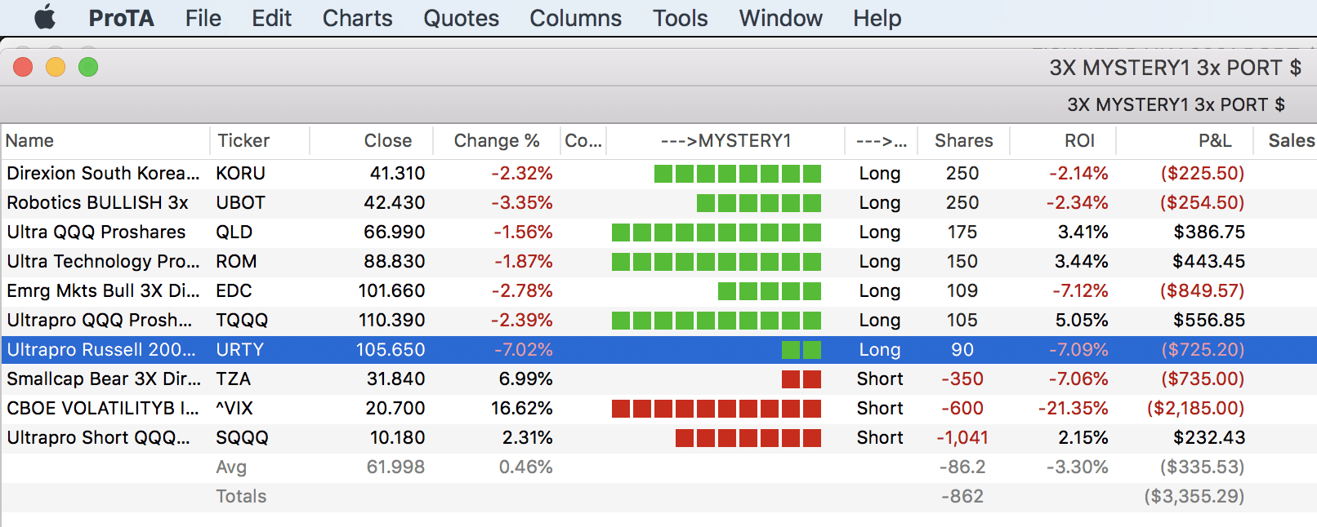The height and width of the screenshot is (527, 1317).
Task: Open the File menu
Action: pyautogui.click(x=203, y=18)
